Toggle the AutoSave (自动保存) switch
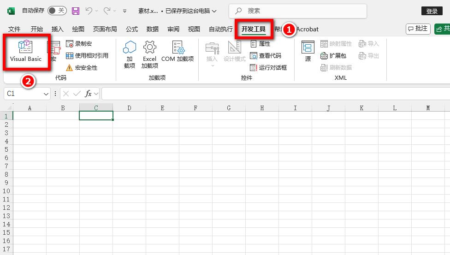The height and width of the screenshot is (255, 450). pyautogui.click(x=57, y=11)
